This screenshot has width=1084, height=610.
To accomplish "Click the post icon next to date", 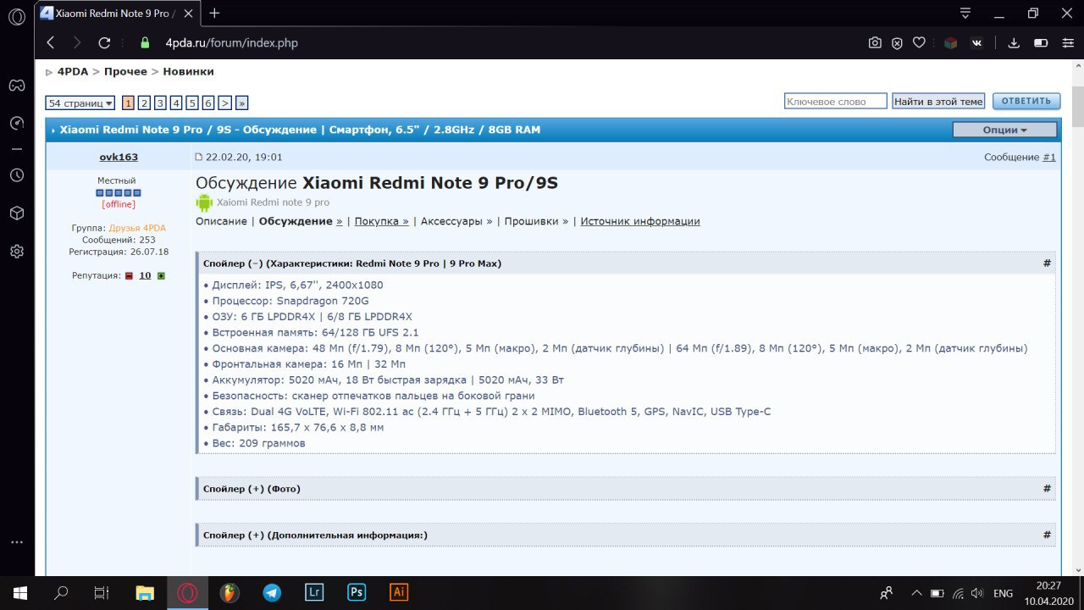I will coord(199,157).
